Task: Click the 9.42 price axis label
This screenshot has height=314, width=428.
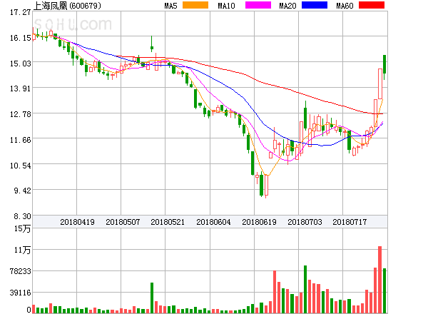Action: click(x=22, y=191)
